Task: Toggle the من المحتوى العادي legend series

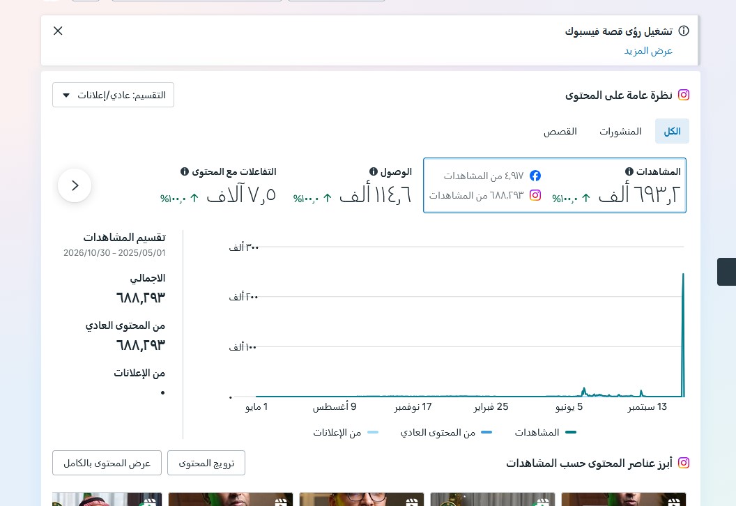Action: (x=446, y=432)
